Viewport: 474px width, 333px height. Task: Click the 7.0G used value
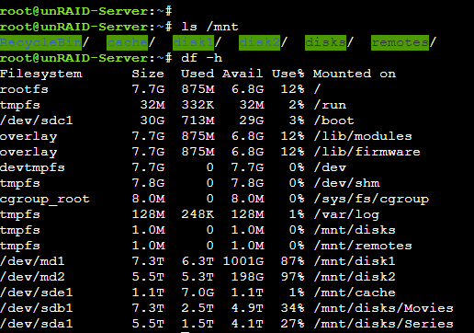[x=198, y=293]
